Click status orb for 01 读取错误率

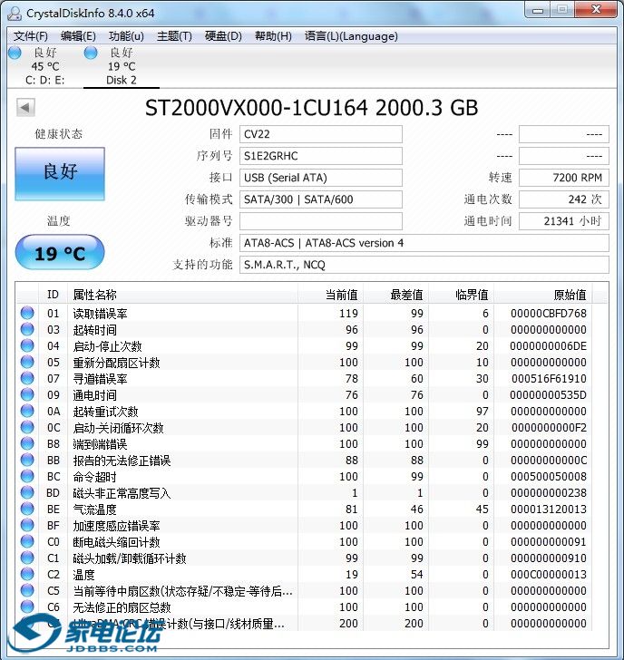(27, 313)
